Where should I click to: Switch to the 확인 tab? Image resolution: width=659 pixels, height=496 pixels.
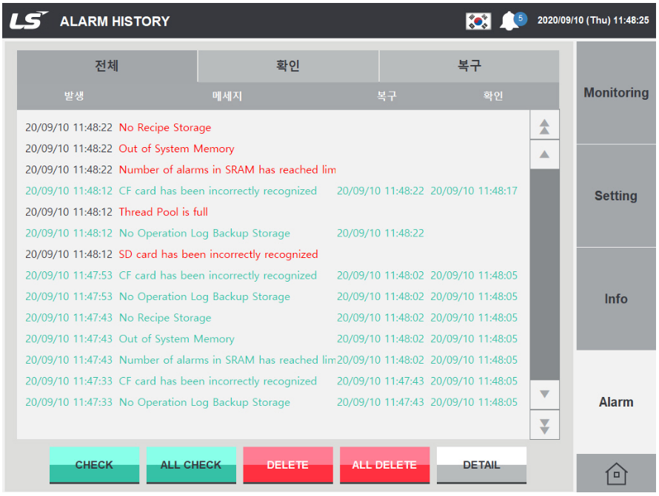[x=288, y=66]
